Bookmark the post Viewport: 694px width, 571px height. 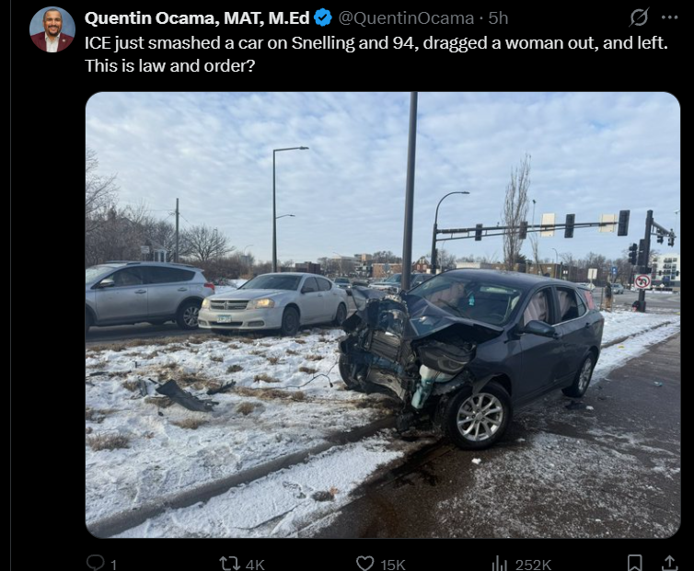click(x=635, y=563)
